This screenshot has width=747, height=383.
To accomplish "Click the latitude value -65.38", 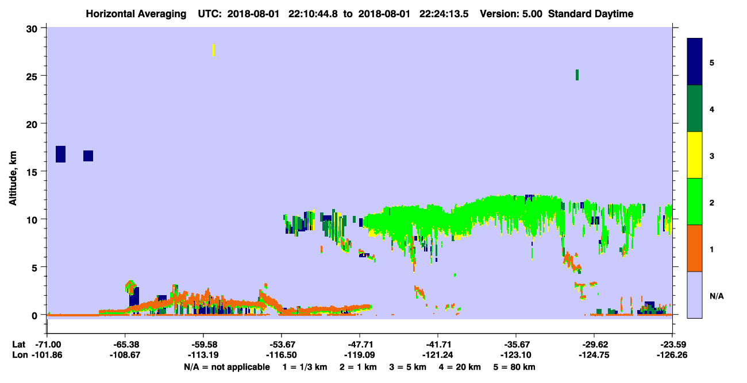I will coord(125,345).
